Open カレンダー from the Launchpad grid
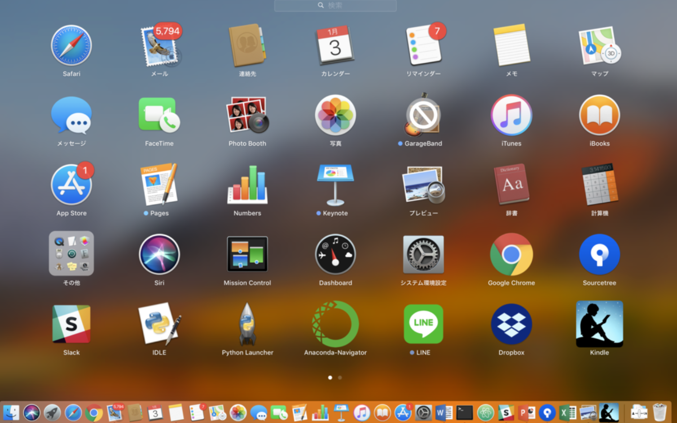This screenshot has width=677, height=423. [335, 46]
